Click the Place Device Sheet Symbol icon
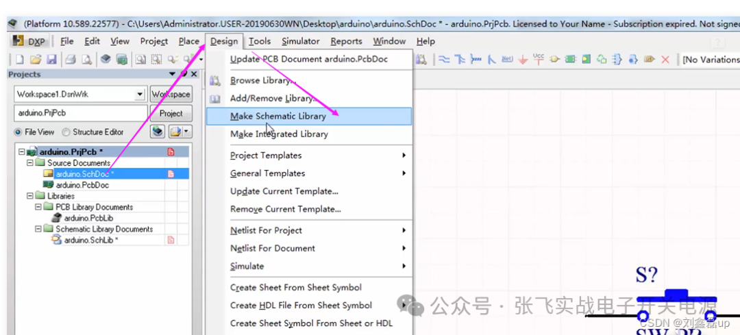The height and width of the screenshot is (335, 740). pyautogui.click(x=602, y=60)
